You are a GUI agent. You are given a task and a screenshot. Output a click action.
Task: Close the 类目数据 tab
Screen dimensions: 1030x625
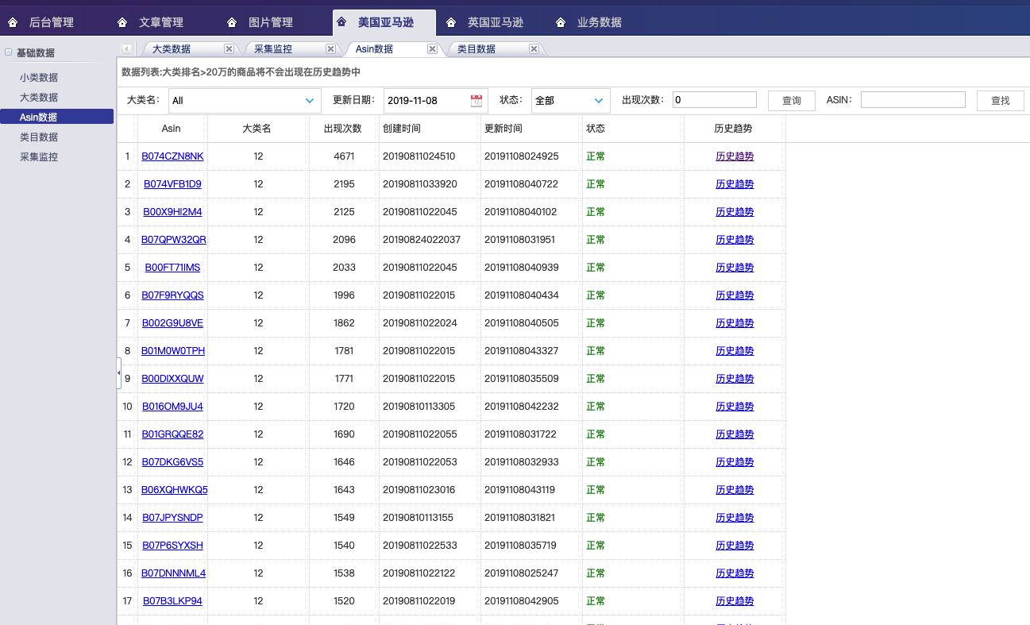pyautogui.click(x=534, y=48)
